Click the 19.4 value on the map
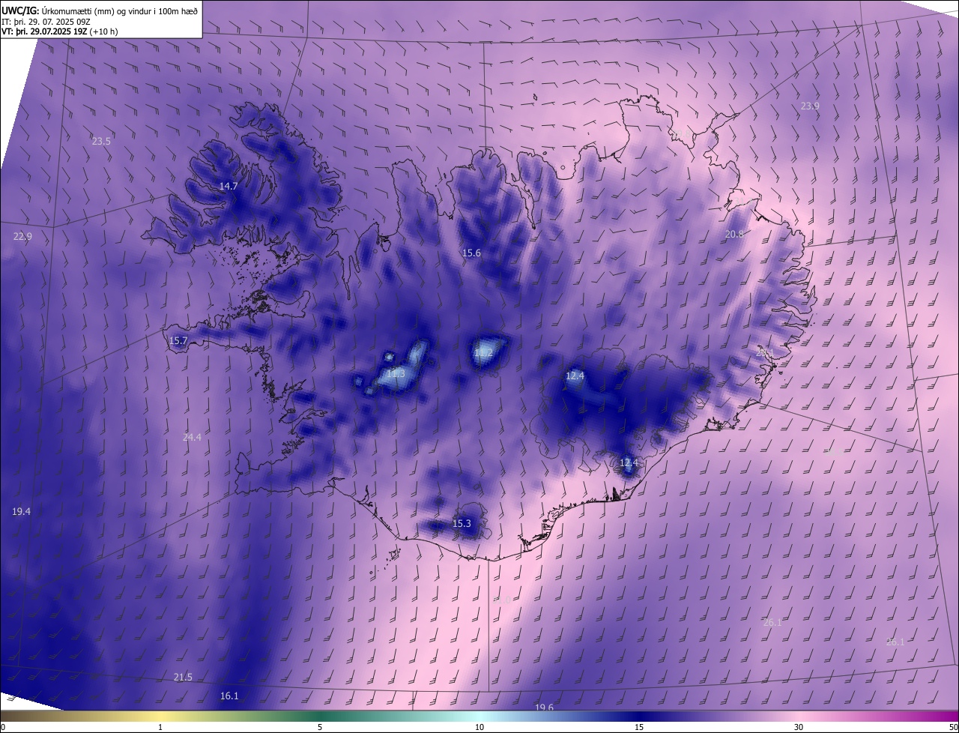The height and width of the screenshot is (733, 959). tap(21, 511)
